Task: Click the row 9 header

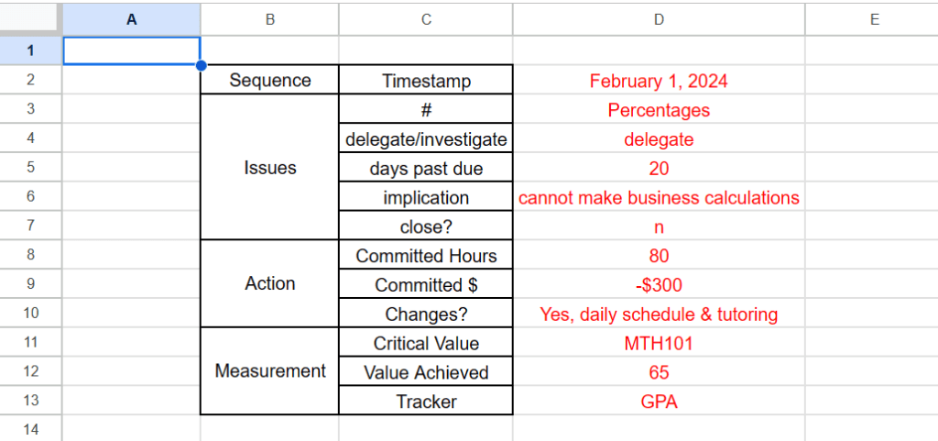Action: click(30, 285)
